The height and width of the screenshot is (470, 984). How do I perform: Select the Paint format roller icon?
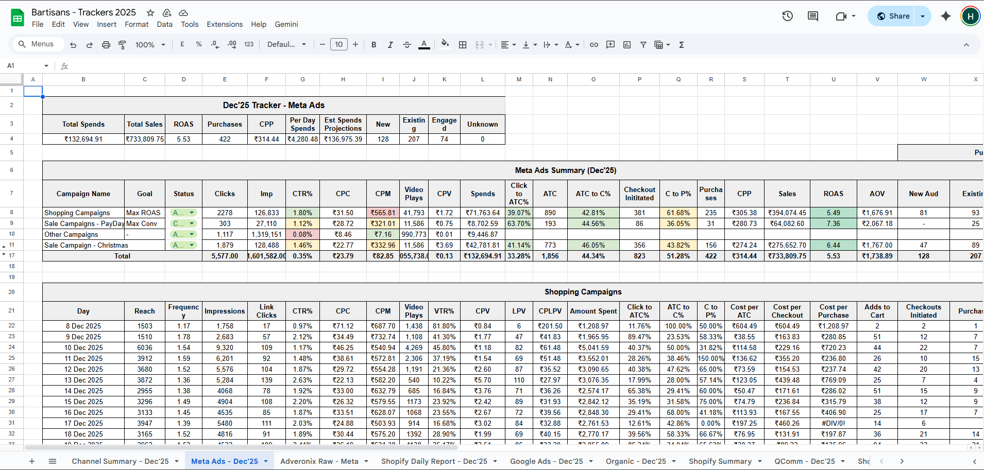pyautogui.click(x=122, y=45)
